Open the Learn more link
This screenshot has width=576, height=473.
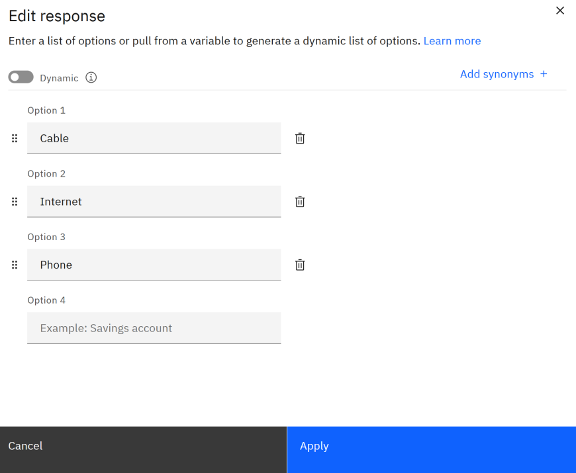452,41
